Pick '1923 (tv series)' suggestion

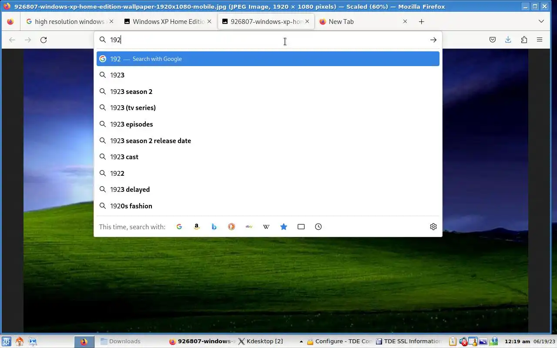click(x=268, y=108)
